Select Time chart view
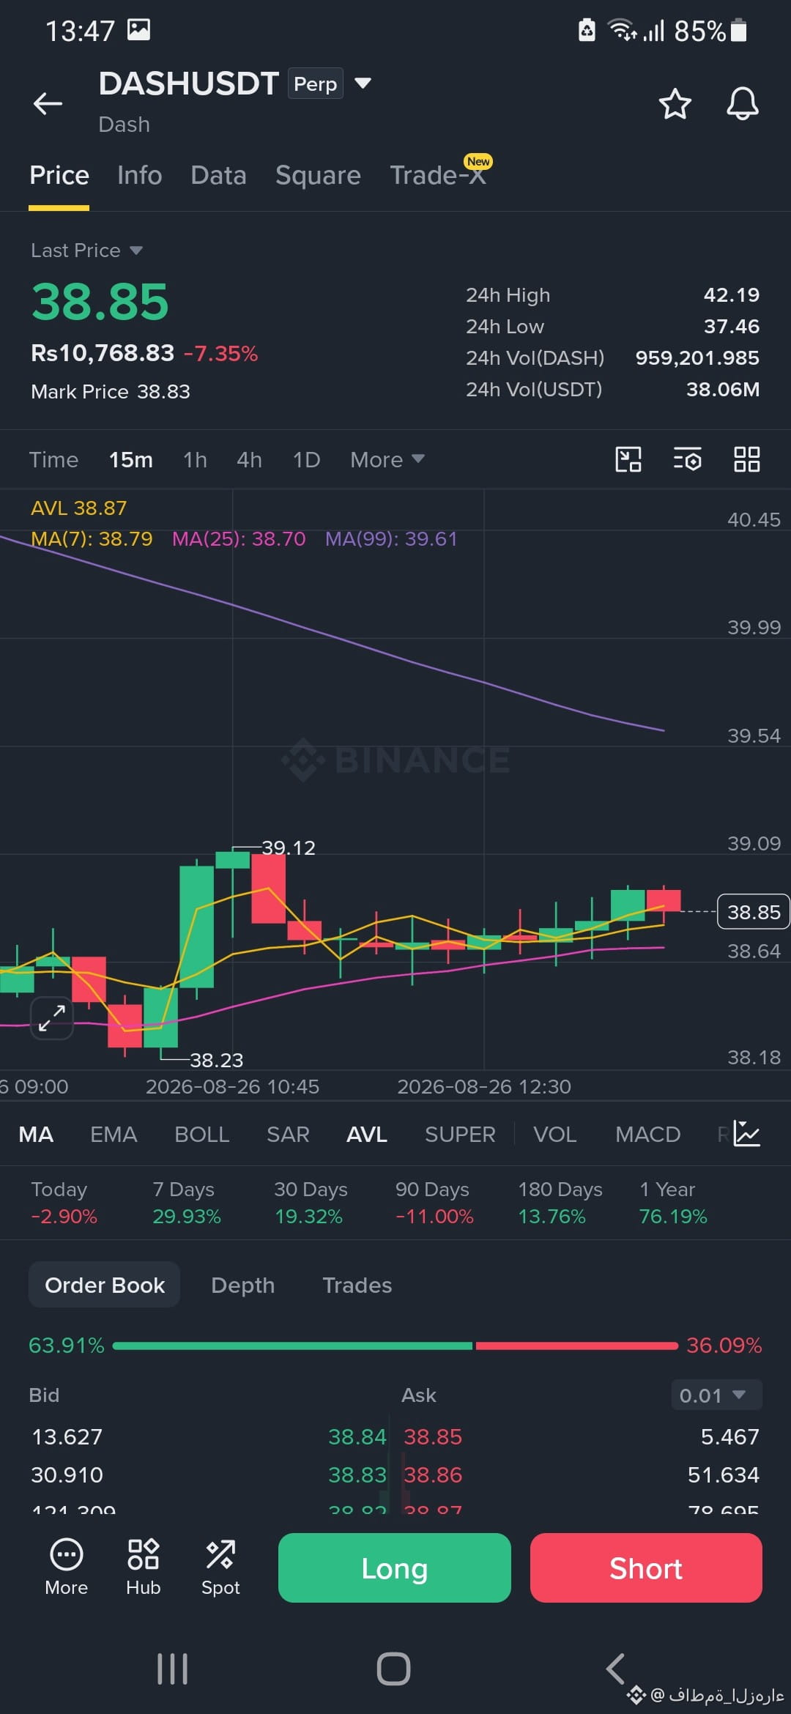 coord(53,459)
